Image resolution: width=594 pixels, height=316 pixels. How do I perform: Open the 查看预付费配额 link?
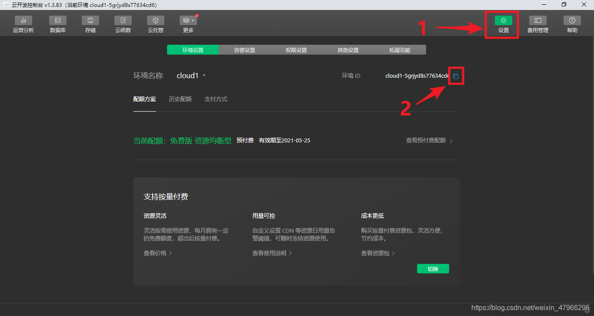(429, 141)
